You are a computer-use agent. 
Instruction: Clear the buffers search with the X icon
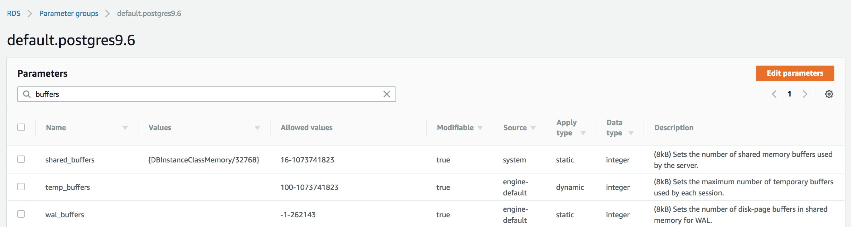[x=386, y=94]
